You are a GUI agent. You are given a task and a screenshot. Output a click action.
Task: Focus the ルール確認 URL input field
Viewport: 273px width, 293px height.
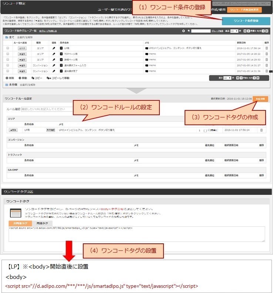(47, 109)
